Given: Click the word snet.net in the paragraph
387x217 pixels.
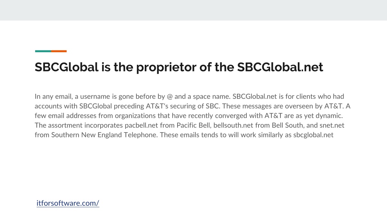Looking at the screenshot, I should tap(332, 125).
